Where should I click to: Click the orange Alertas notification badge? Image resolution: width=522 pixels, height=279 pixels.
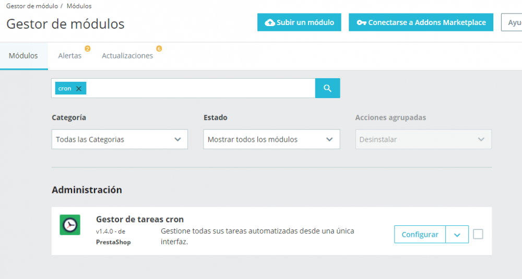(x=87, y=48)
